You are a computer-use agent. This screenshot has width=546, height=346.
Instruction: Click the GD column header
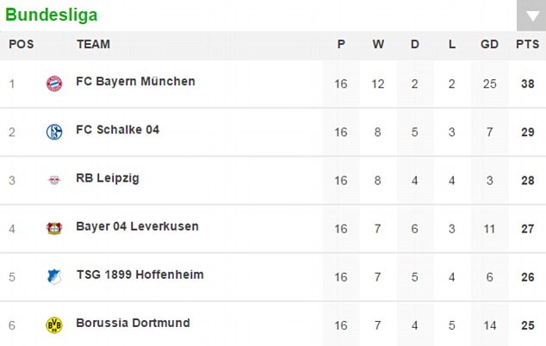490,45
